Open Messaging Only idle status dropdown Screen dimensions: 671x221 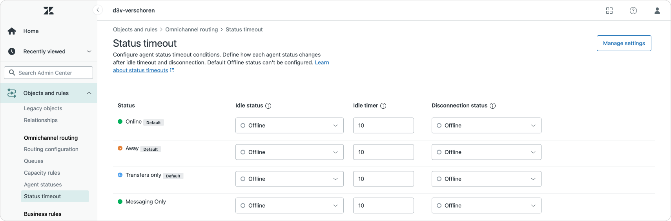(289, 206)
